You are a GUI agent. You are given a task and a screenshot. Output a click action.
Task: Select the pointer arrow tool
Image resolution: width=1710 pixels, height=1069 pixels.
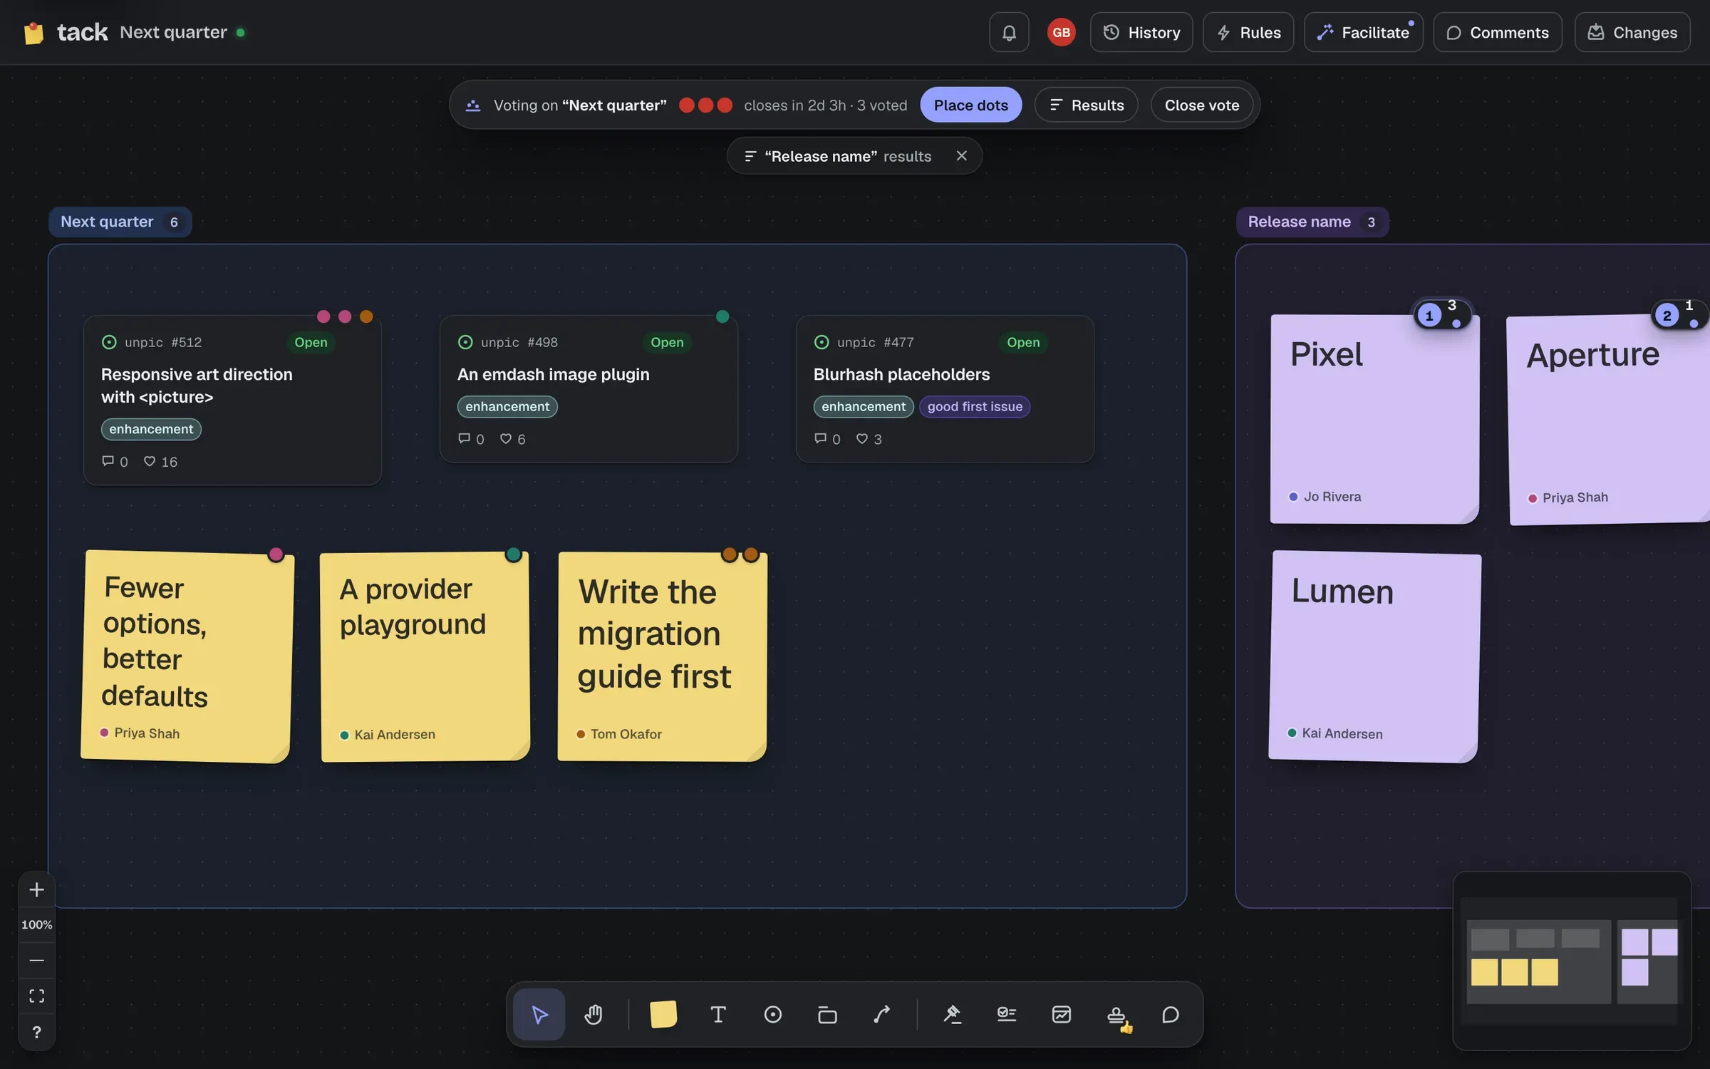(x=539, y=1013)
